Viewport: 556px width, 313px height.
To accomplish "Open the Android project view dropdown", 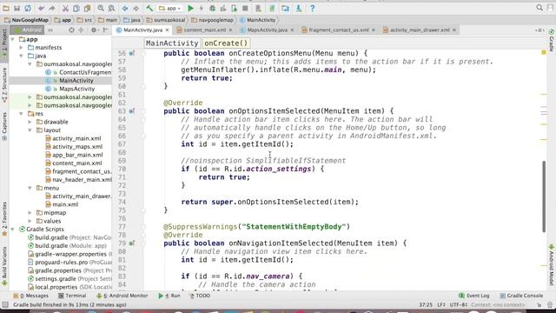I will [x=28, y=30].
